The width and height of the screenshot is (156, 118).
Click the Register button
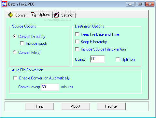(111, 106)
